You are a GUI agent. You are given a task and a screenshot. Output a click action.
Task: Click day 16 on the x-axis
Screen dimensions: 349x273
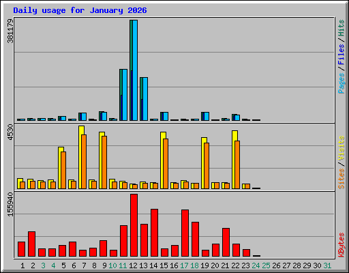[174, 265]
